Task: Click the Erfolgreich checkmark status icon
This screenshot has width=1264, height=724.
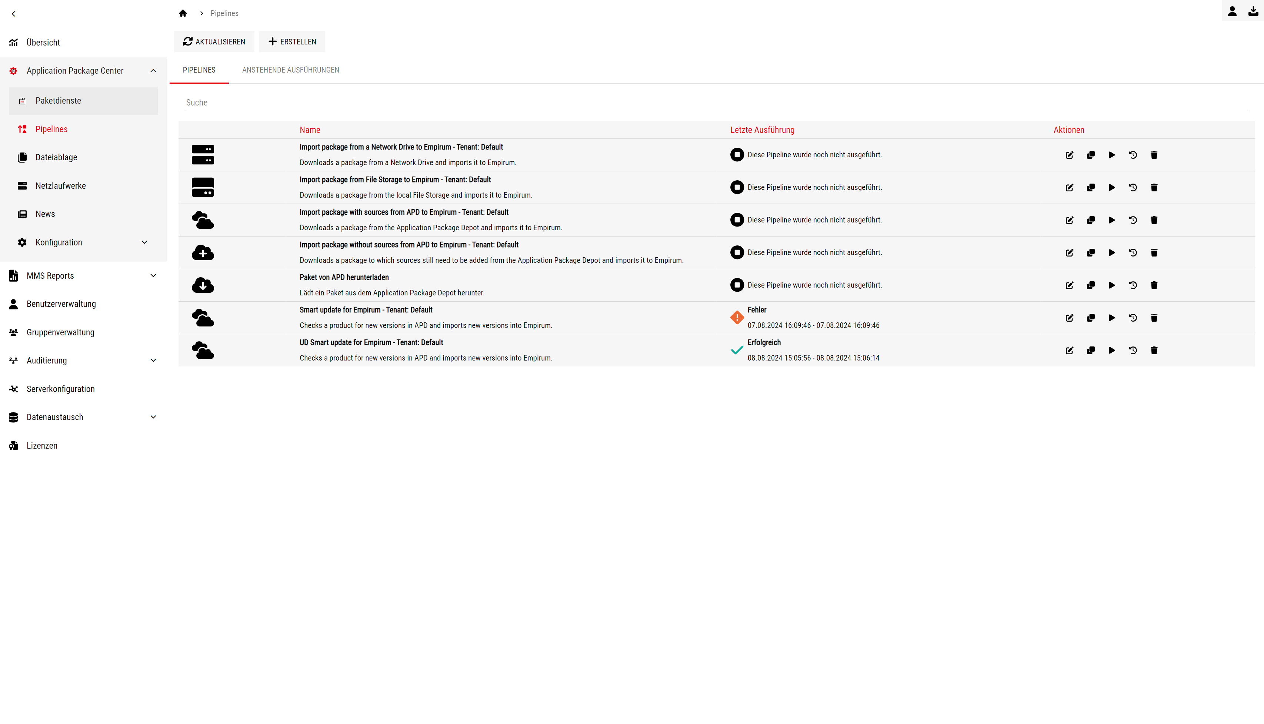Action: [737, 350]
